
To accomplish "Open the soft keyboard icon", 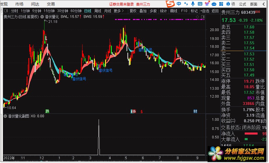I will [200, 4].
